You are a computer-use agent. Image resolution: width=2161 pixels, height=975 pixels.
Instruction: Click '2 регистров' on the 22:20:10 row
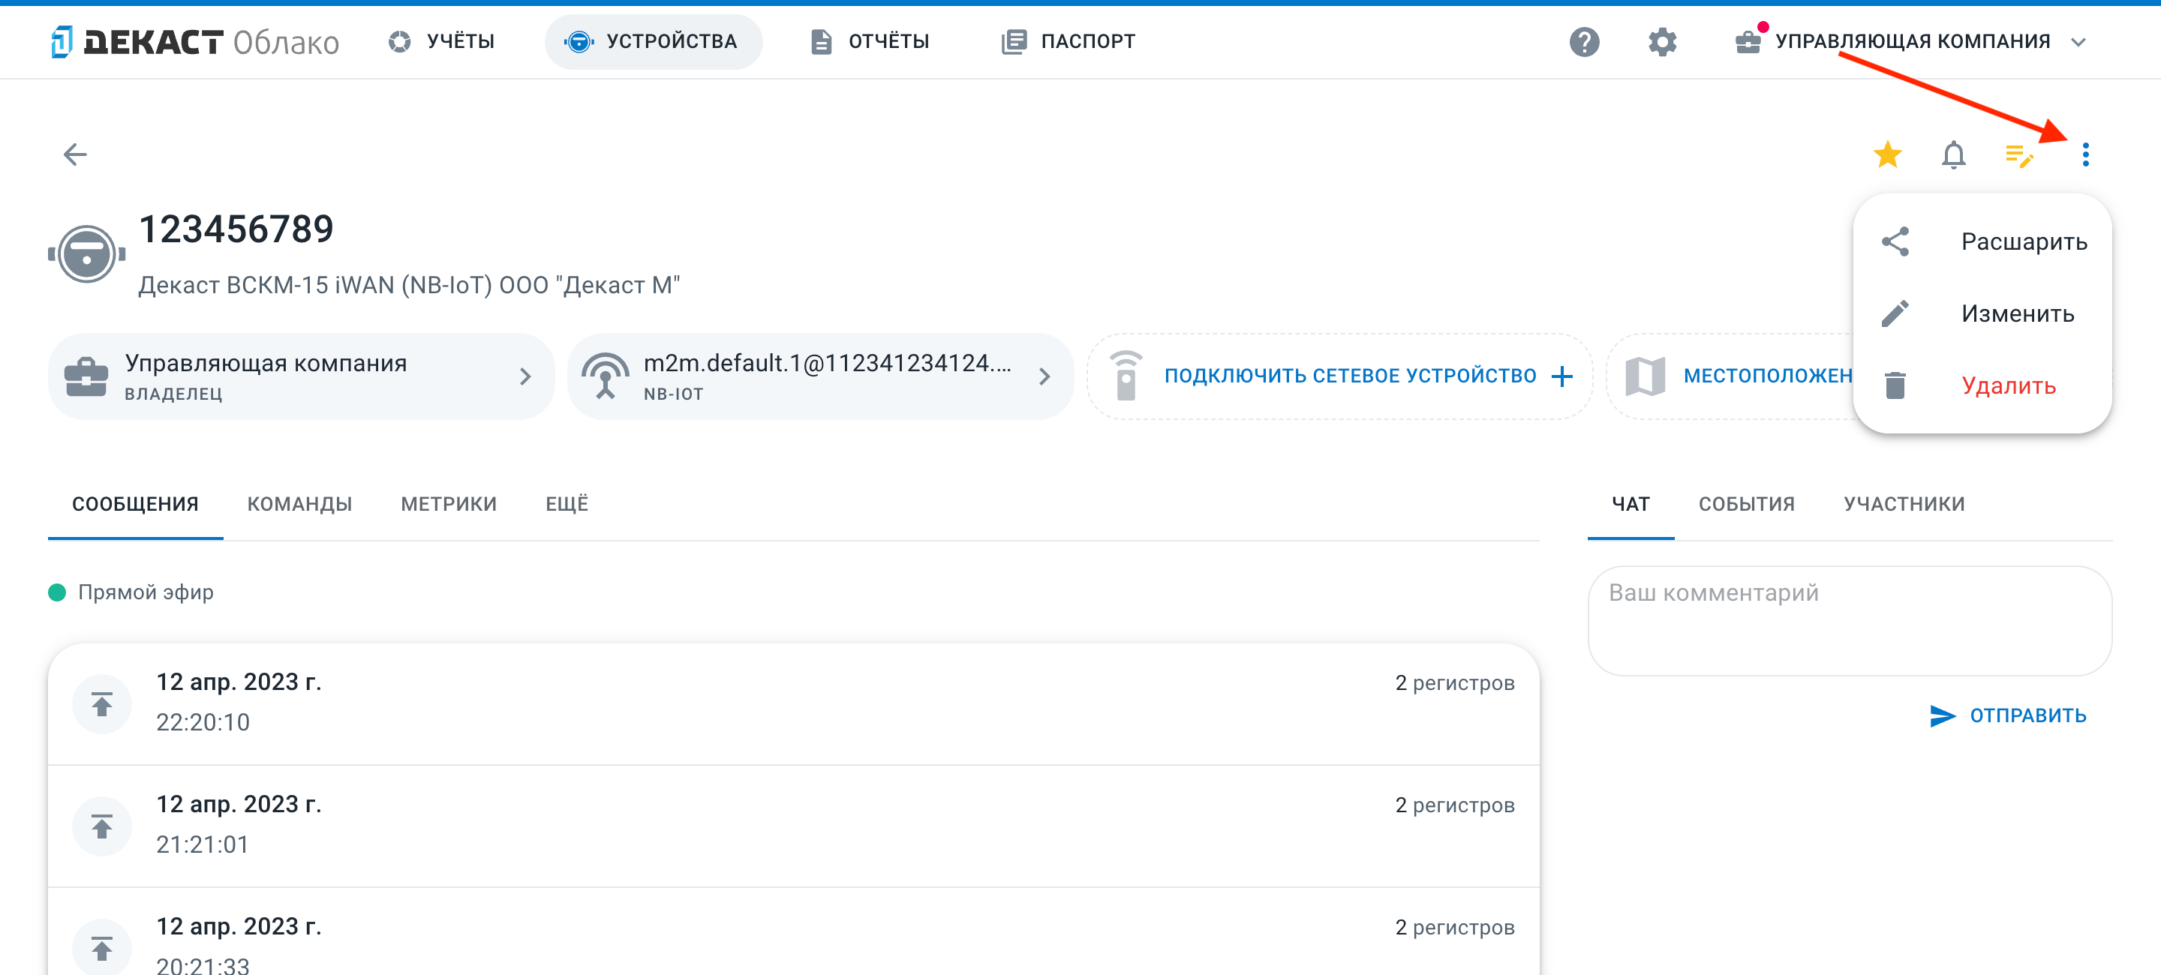(1454, 682)
